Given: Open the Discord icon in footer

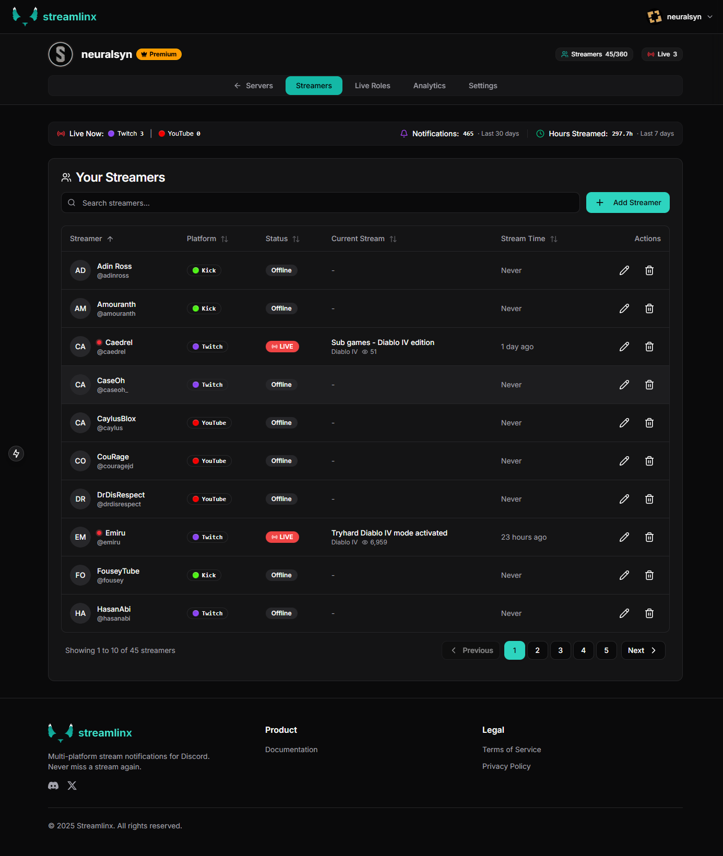Looking at the screenshot, I should click(x=53, y=786).
